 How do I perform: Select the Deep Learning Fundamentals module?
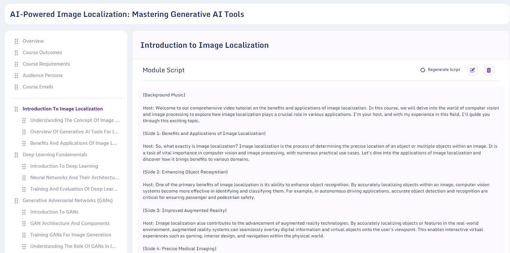pyautogui.click(x=55, y=154)
